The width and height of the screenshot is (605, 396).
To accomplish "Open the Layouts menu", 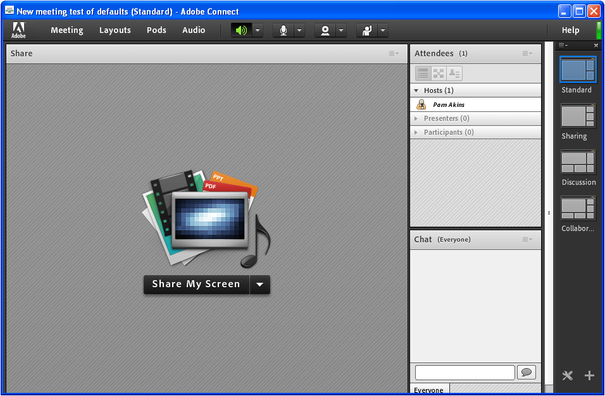I will pos(115,30).
